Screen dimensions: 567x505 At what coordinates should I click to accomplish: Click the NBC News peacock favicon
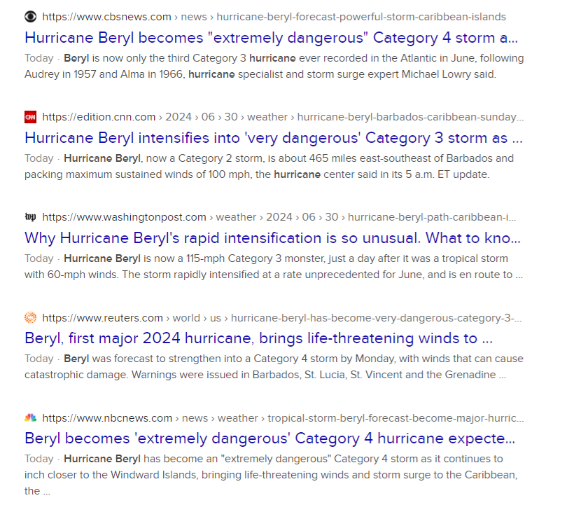(x=30, y=418)
